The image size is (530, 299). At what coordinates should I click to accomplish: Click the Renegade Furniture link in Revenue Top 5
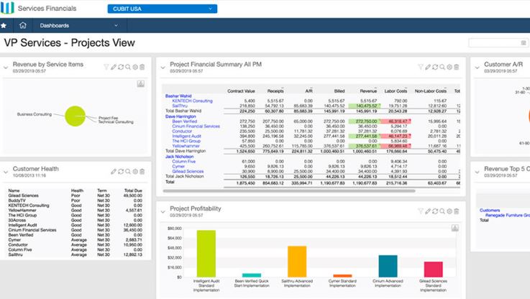coord(508,215)
